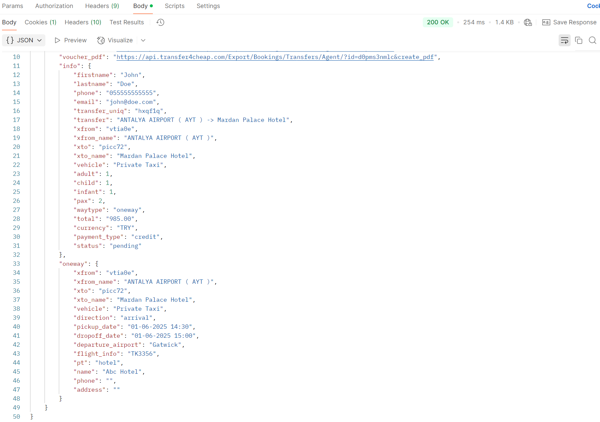Click the 200 OK status badge
The width and height of the screenshot is (600, 422).
point(438,22)
